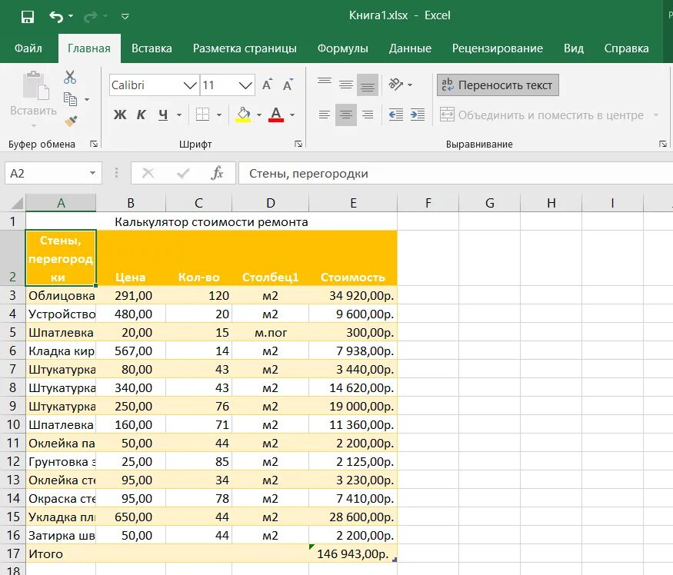Select cell E17 with total 146 943,00р.
Image resolution: width=673 pixels, height=575 pixels.
pyautogui.click(x=353, y=553)
